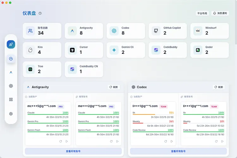Screen dimensions: 237x158
Task: Click the Trae card icon
Action: click(x=30, y=69)
